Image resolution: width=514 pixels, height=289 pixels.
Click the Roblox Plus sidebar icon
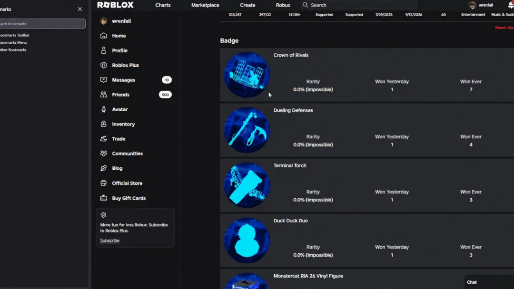pyautogui.click(x=104, y=65)
